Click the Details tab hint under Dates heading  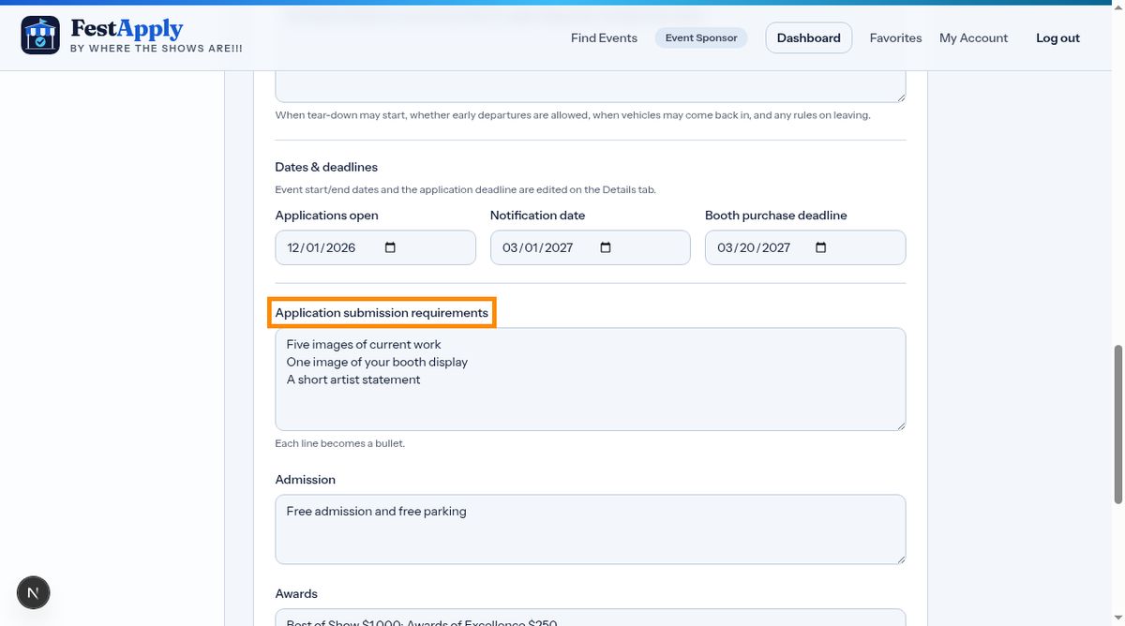[465, 189]
